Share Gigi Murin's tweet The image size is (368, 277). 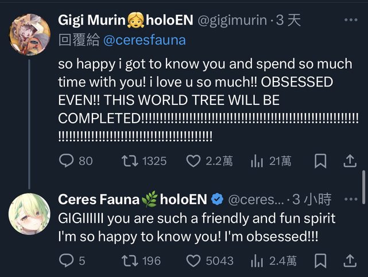coord(350,161)
